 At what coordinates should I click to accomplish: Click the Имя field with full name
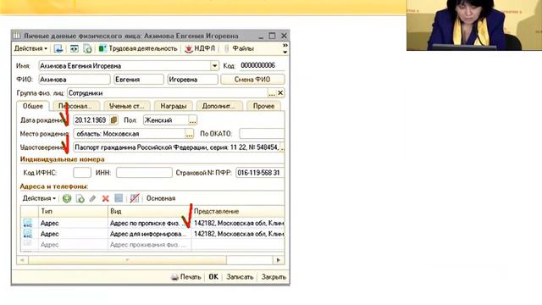click(124, 66)
